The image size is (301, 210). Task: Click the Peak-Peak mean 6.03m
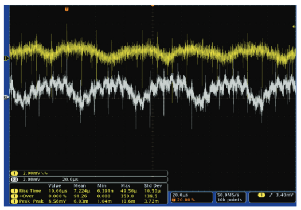pos(81,201)
